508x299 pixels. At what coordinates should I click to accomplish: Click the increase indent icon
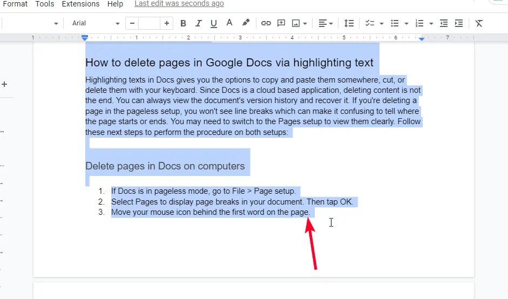[x=459, y=23]
